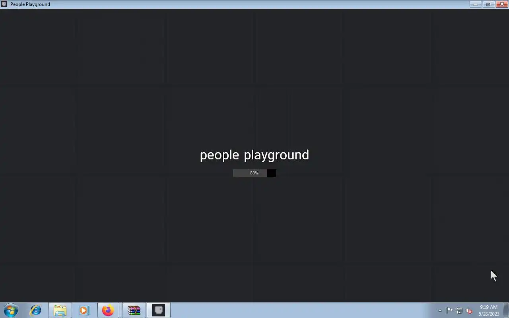Close the People Playground window
The height and width of the screenshot is (318, 509).
click(502, 4)
